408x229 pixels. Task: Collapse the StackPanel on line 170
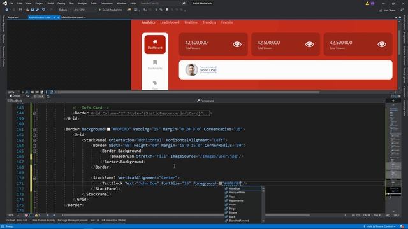(34, 178)
